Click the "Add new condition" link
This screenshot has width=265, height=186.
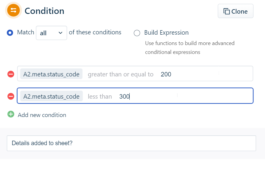point(42,115)
